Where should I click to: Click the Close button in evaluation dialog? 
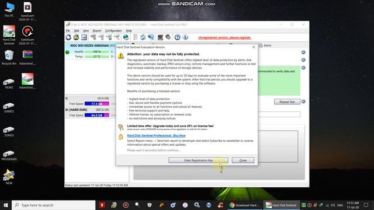(x=243, y=160)
